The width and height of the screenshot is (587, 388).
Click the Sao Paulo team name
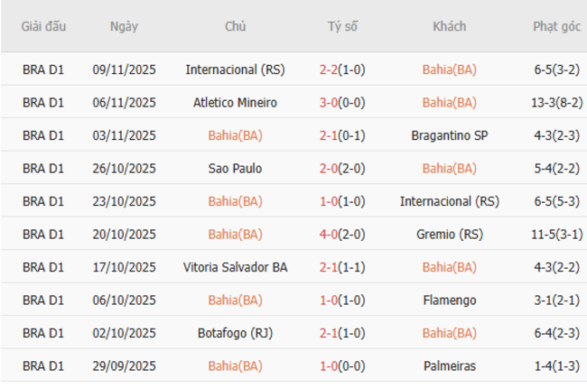[235, 169]
